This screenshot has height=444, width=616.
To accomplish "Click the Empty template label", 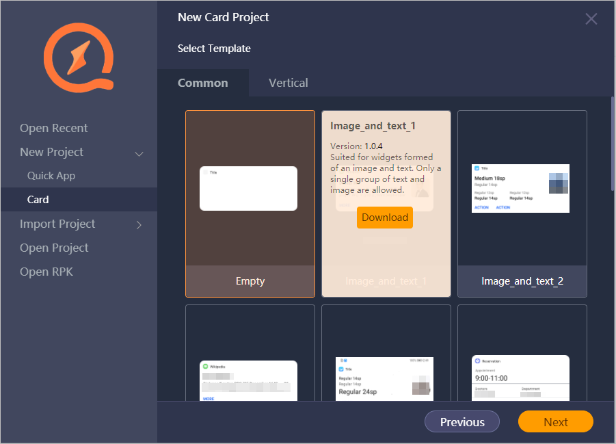I will (x=250, y=281).
